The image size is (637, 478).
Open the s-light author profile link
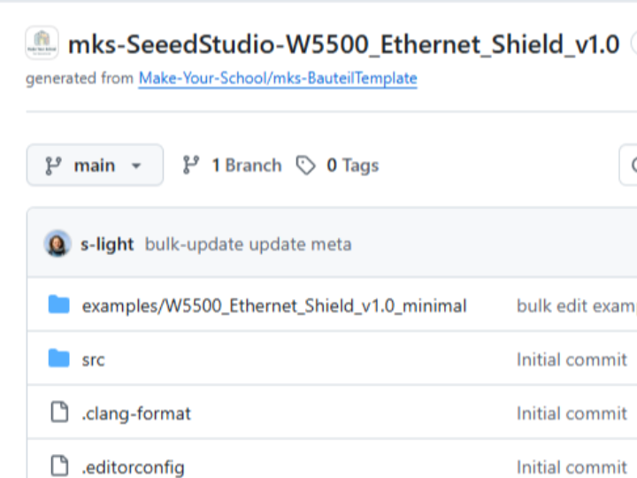107,244
